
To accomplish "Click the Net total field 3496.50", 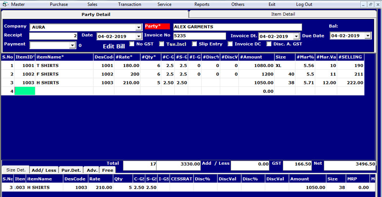I will pyautogui.click(x=350, y=166).
